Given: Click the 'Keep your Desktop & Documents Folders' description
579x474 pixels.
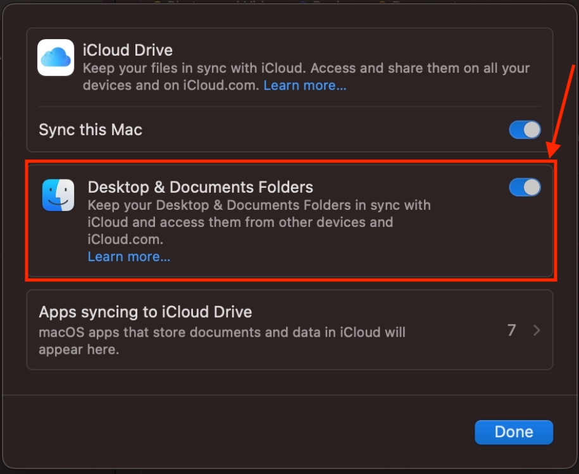Looking at the screenshot, I should pyautogui.click(x=259, y=222).
